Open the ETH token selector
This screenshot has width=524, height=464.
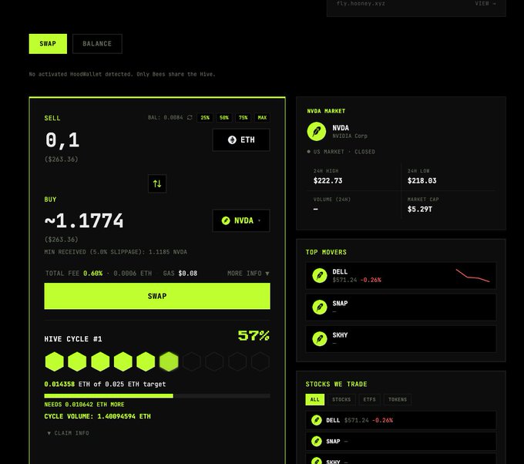241,140
